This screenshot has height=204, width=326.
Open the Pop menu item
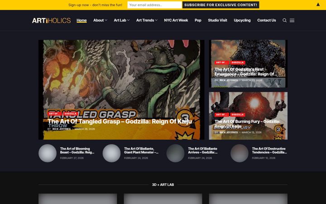coord(198,20)
